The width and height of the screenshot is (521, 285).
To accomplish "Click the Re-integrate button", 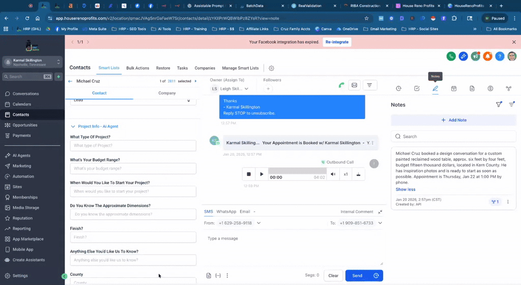I will pyautogui.click(x=337, y=42).
